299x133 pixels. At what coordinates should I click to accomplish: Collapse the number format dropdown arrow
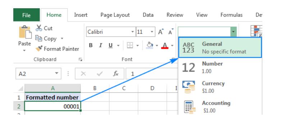pyautogui.click(x=233, y=32)
